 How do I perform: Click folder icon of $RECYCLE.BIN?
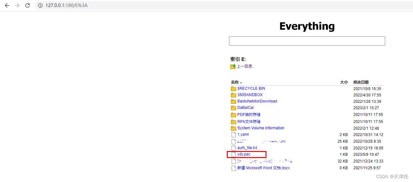point(234,89)
